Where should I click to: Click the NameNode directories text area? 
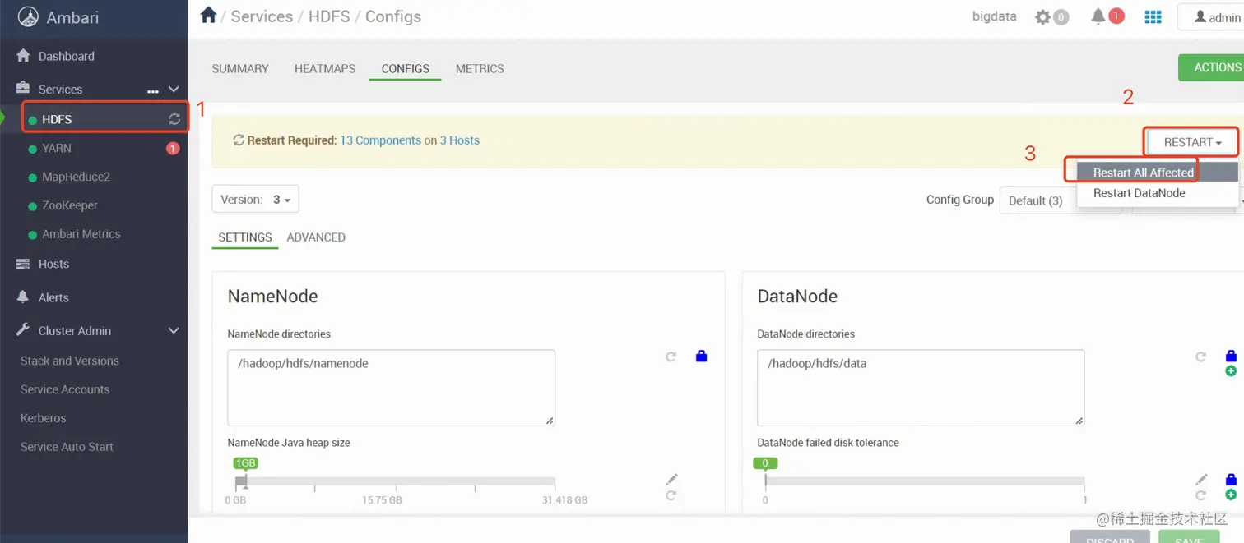coord(391,388)
